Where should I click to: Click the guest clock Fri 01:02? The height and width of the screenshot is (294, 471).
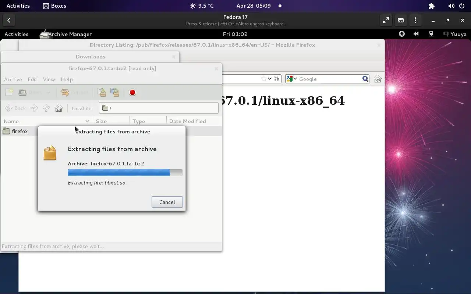point(235,34)
